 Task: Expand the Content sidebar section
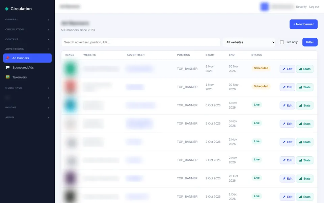pos(27,39)
